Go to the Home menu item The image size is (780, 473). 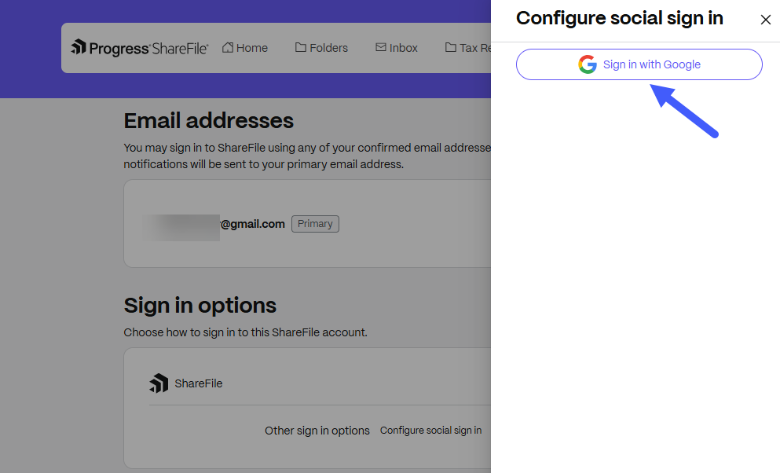click(245, 48)
